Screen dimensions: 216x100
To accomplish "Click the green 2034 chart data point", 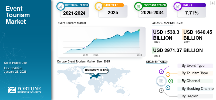I will click(139, 30).
